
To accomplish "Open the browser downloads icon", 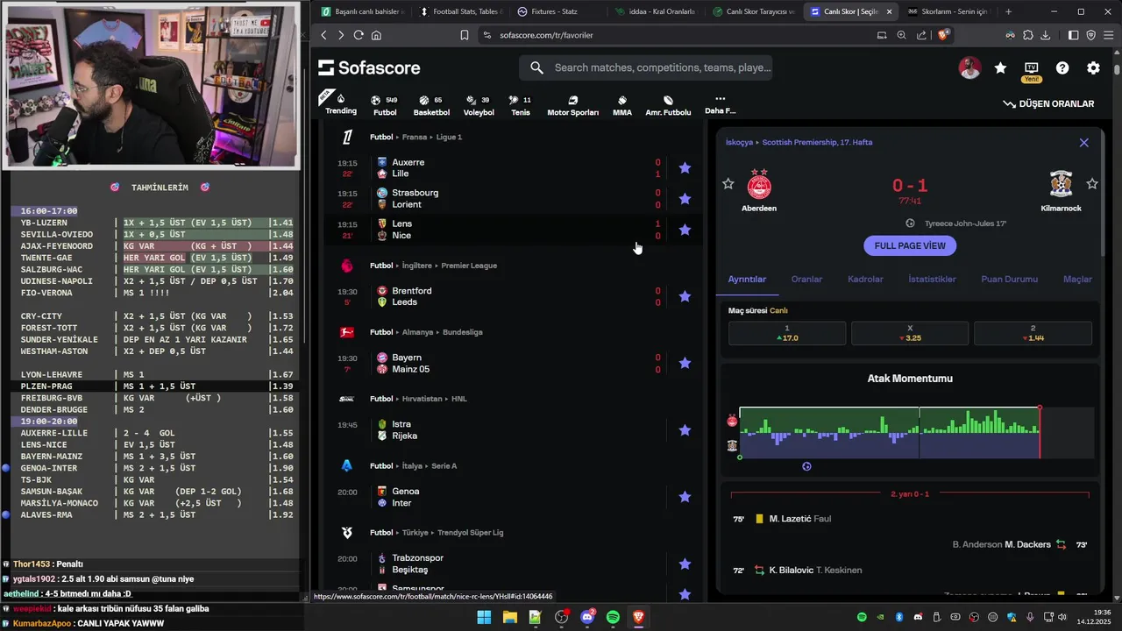I will [1045, 35].
